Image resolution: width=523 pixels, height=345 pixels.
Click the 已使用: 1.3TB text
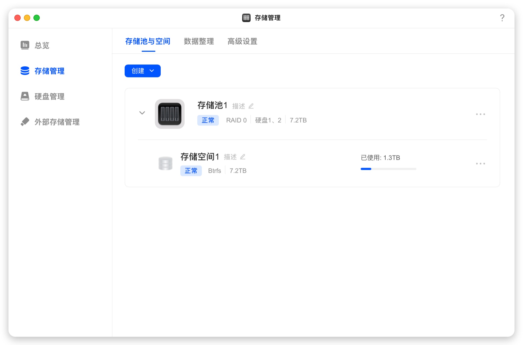380,158
